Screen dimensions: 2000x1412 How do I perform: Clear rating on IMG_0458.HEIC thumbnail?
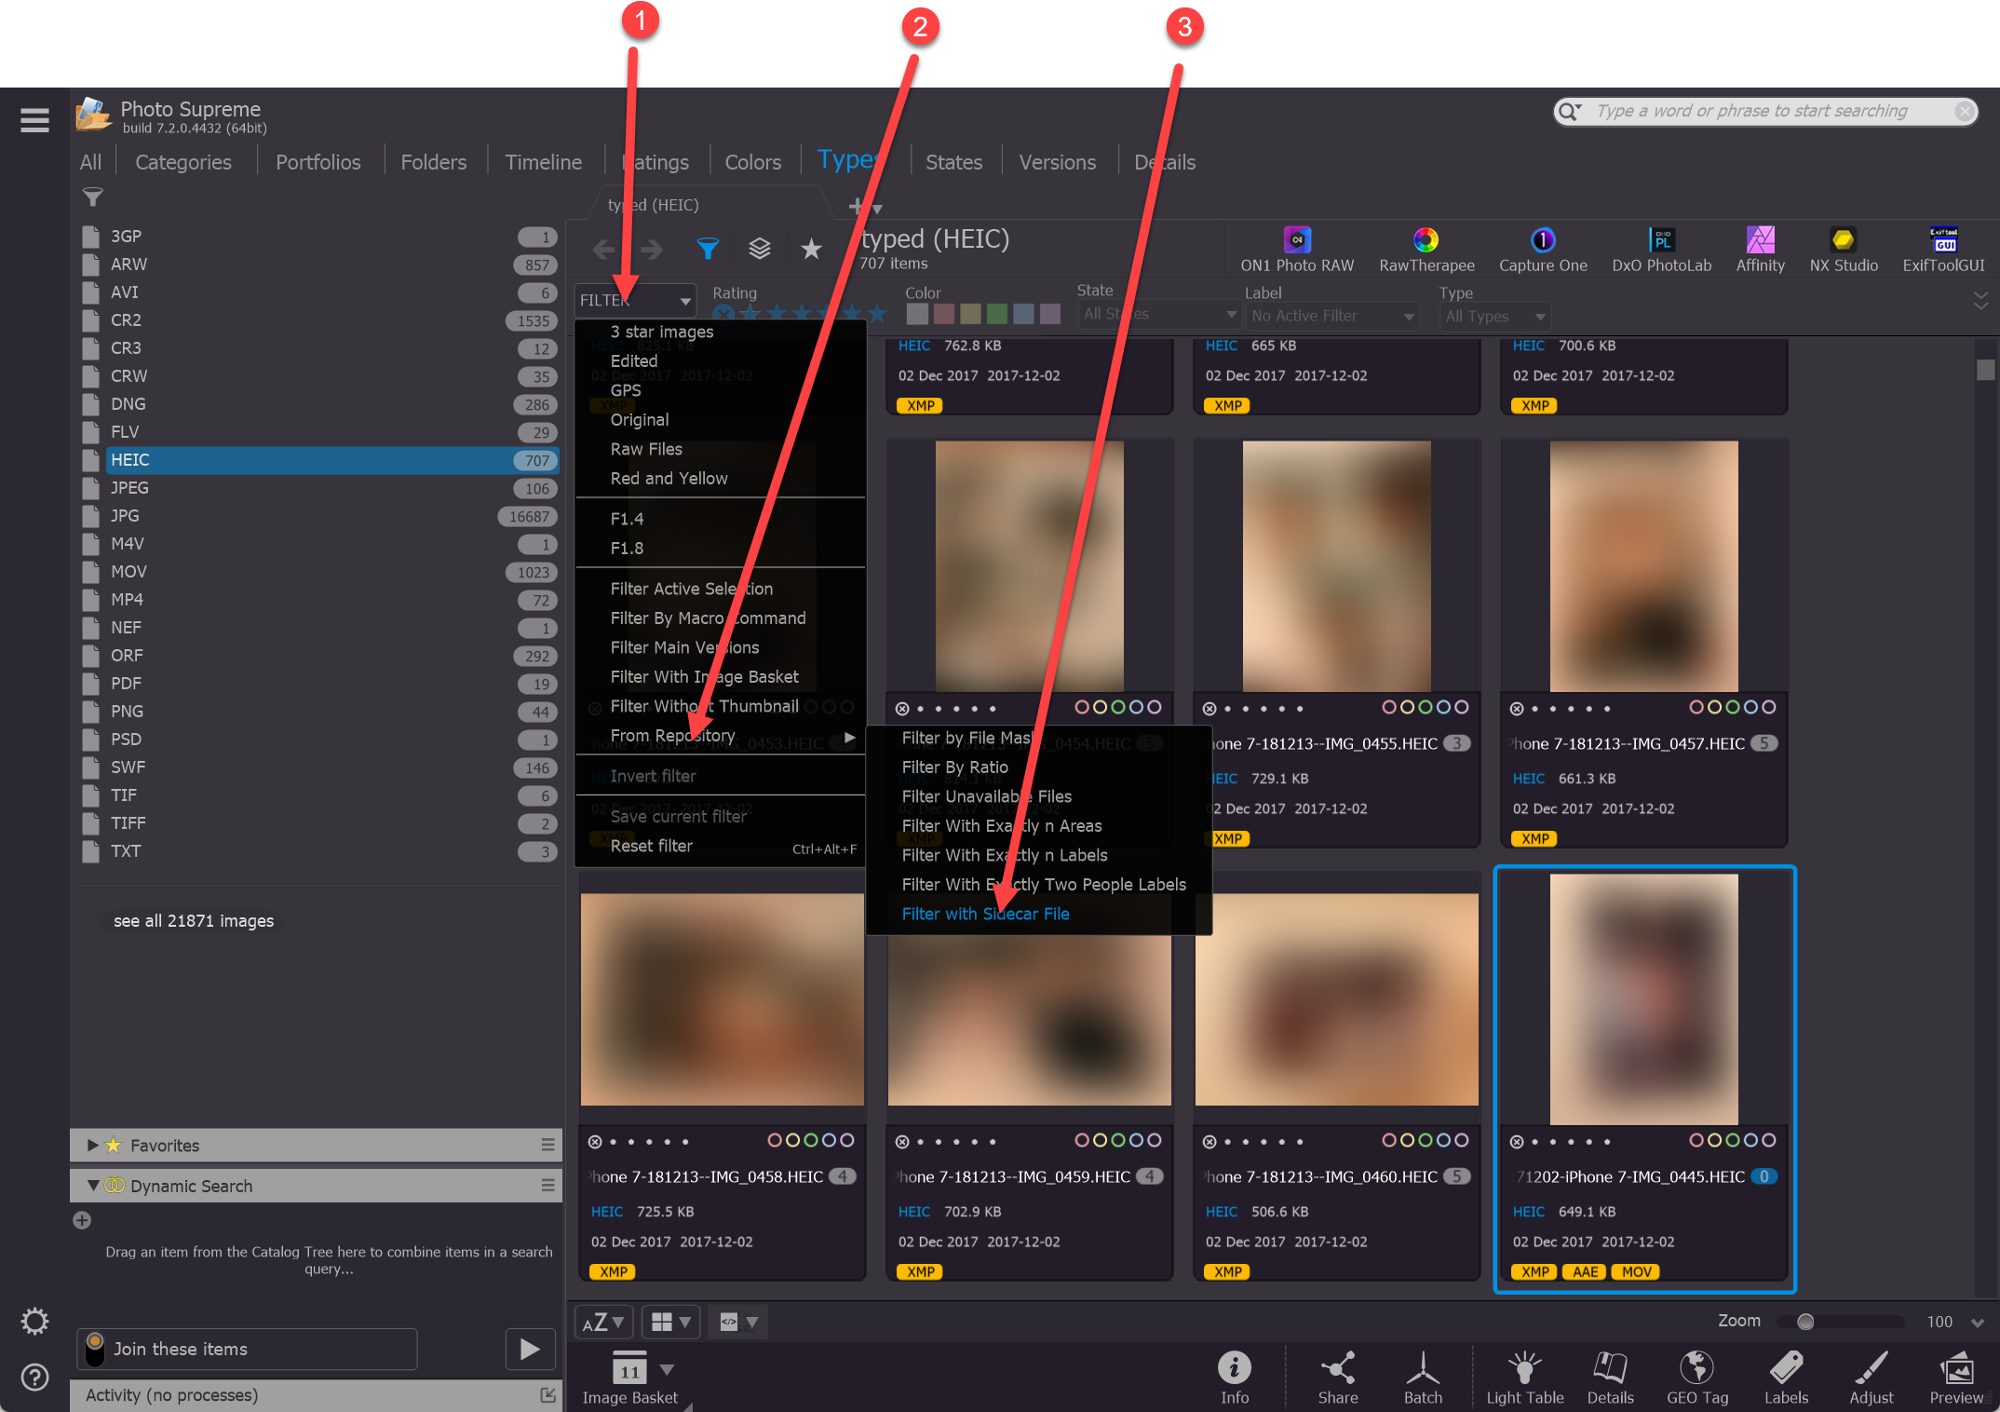tap(595, 1141)
